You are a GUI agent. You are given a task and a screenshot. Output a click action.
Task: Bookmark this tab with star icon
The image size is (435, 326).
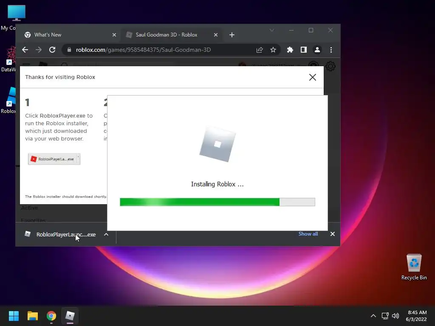[273, 50]
